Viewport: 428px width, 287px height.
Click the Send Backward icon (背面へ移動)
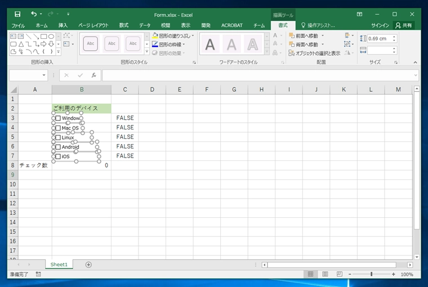[x=292, y=44]
